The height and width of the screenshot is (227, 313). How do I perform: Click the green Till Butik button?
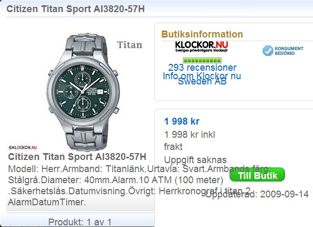tap(257, 175)
